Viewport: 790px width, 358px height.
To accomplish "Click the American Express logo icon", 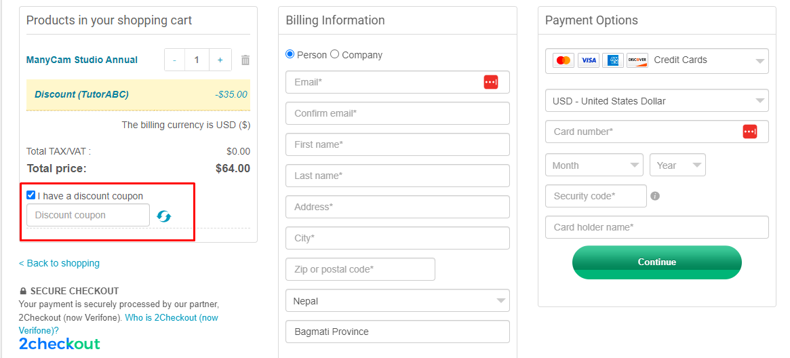I will pos(612,60).
